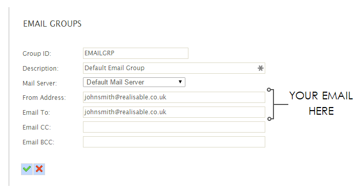Click the Email CC label

coord(36,128)
